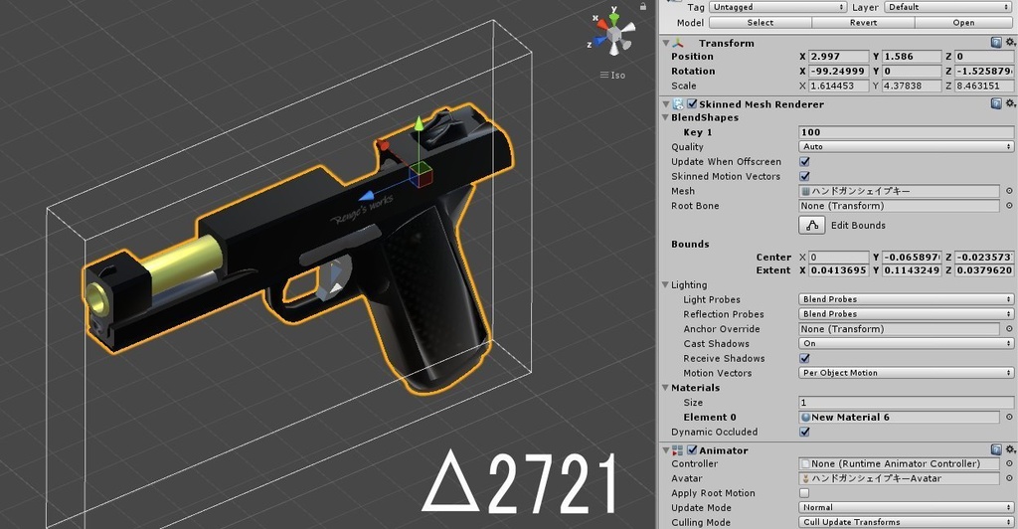Disable the Skinned Mesh Renderer component checkbox
The image size is (1018, 529).
point(692,103)
